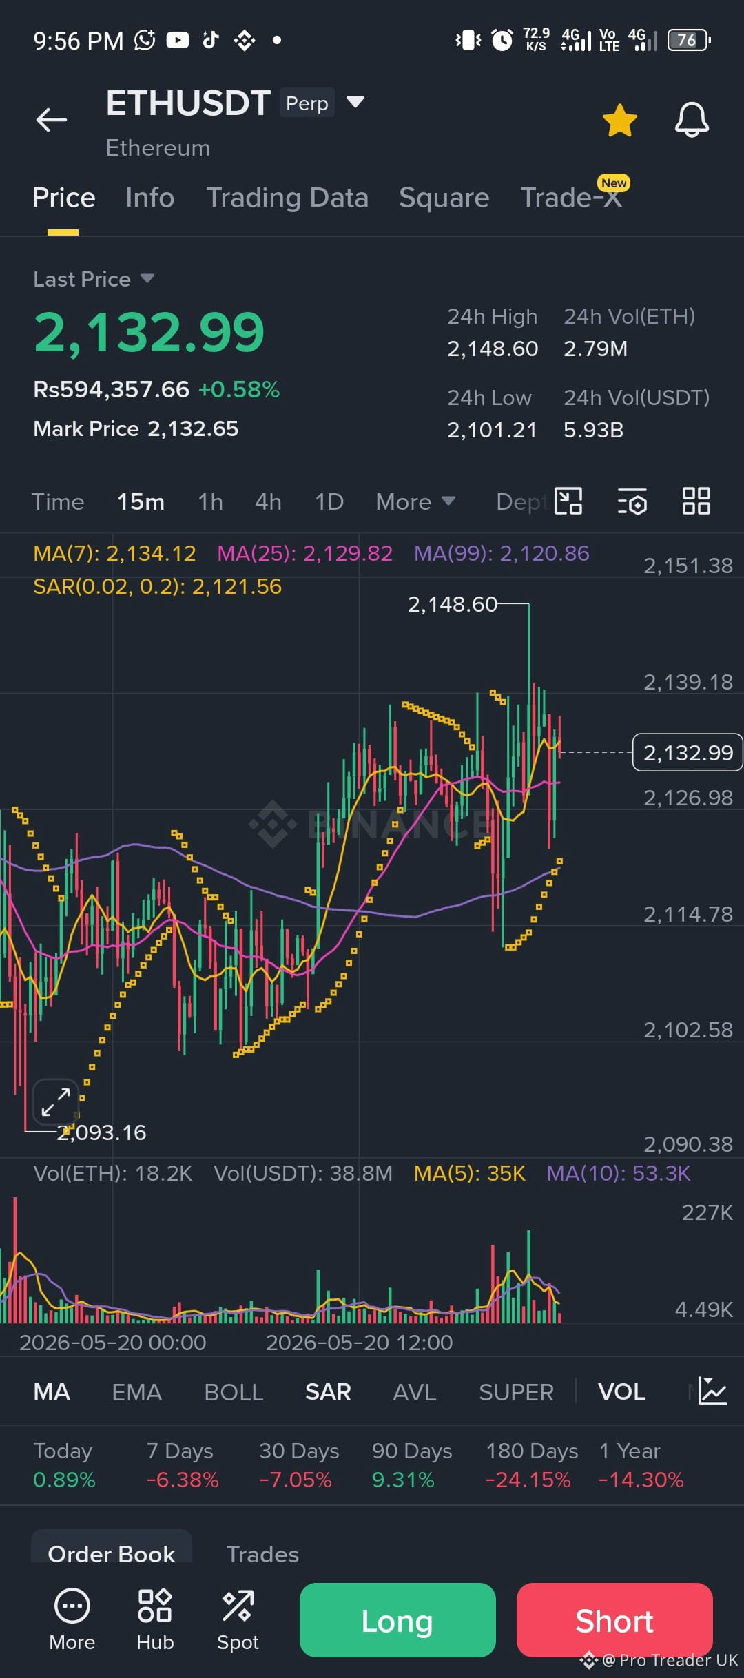The height and width of the screenshot is (1678, 744).
Task: Expand the ETHUSDT Perp pair dropdown arrow
Action: pos(355,103)
